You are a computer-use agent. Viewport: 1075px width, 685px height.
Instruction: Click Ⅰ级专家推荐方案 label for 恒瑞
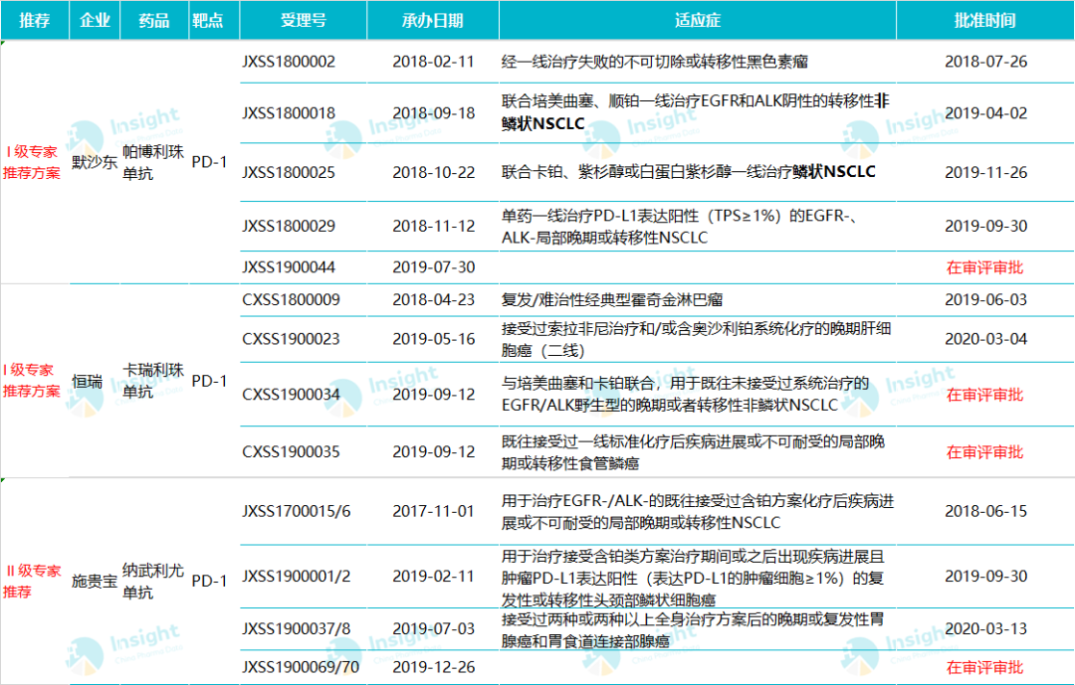[32, 381]
